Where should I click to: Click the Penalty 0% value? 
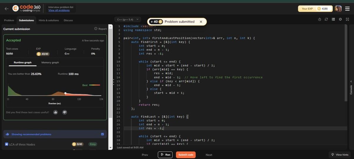pos(93,54)
